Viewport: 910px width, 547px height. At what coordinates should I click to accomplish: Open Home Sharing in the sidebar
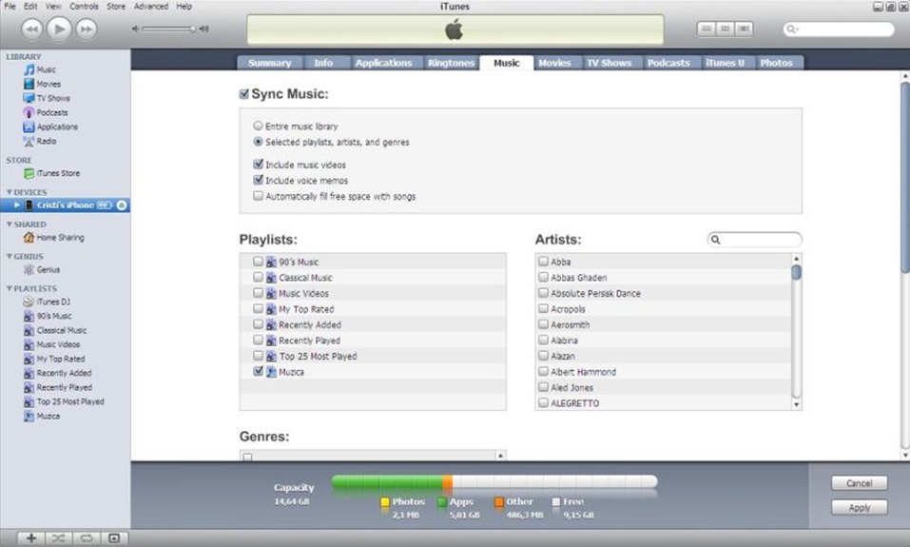tap(59, 238)
